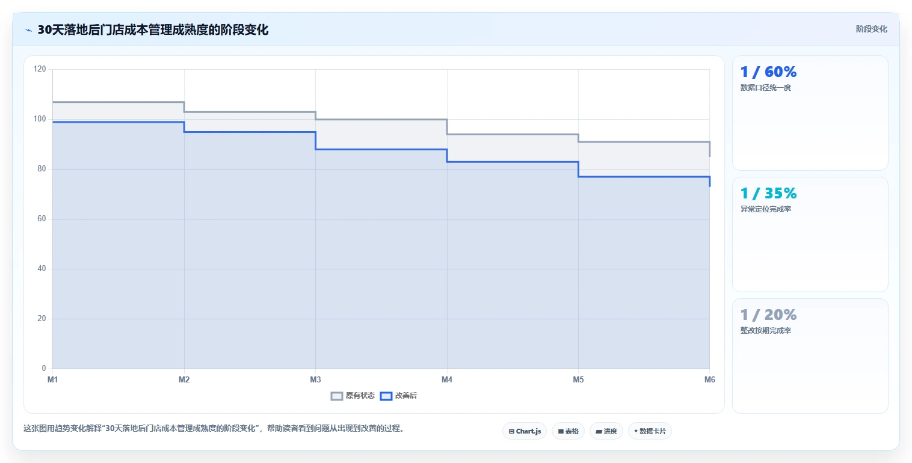Viewport: 912px width, 463px height.
Task: Click the 100 y-axis value
Action: click(x=40, y=119)
